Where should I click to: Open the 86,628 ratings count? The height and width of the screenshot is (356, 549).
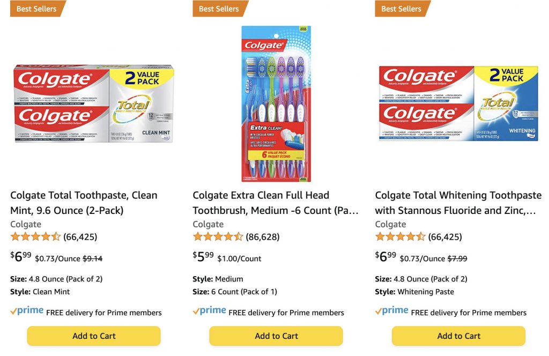(x=262, y=237)
